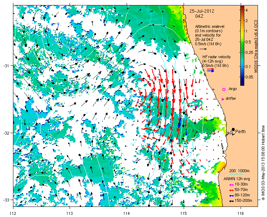
Task: Click the colorbar value 0.25
Action: 249,52
